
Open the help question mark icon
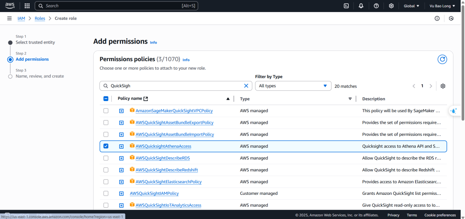[x=376, y=6]
